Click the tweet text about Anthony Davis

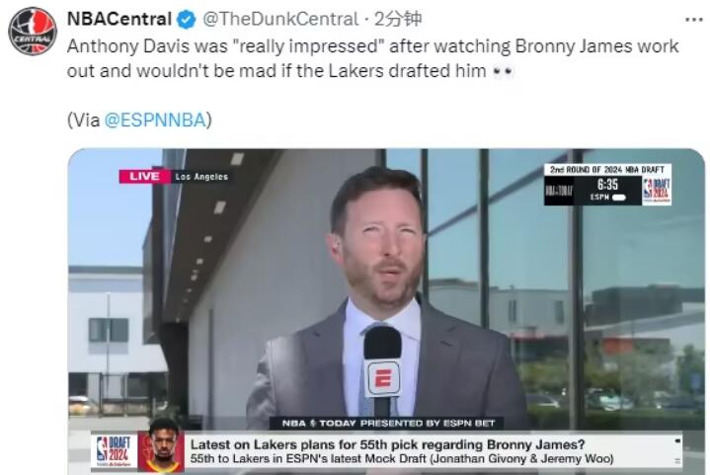pyautogui.click(x=372, y=59)
